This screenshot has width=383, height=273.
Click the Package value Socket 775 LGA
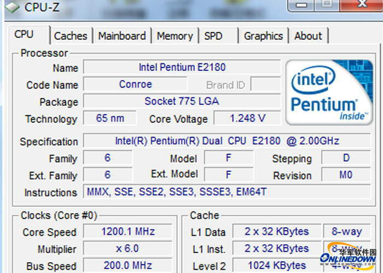click(x=182, y=101)
